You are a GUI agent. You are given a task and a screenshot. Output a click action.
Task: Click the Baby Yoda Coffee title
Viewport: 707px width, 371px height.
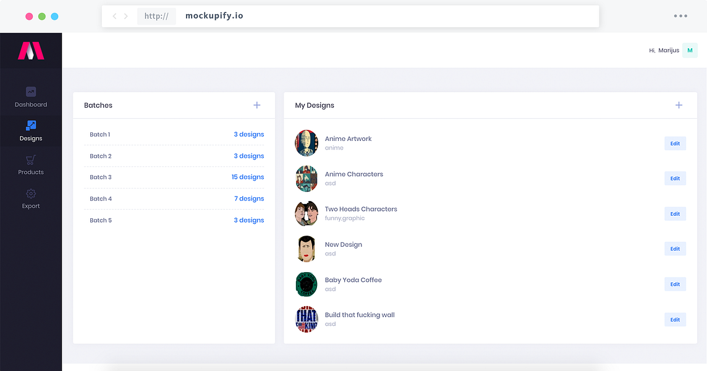pyautogui.click(x=353, y=280)
